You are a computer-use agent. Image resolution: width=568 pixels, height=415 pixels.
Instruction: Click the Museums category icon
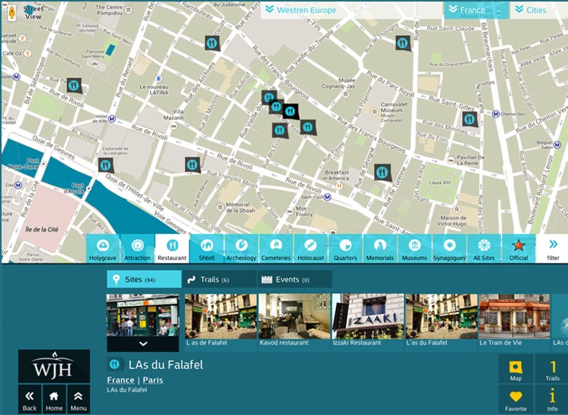point(414,248)
